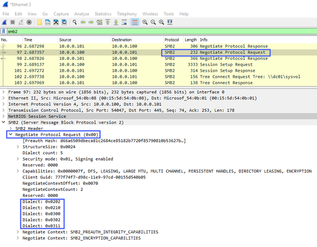Find a packet with the magnifier icon
Image resolution: width=317 pixels, height=247 pixels.
pos(74,22)
